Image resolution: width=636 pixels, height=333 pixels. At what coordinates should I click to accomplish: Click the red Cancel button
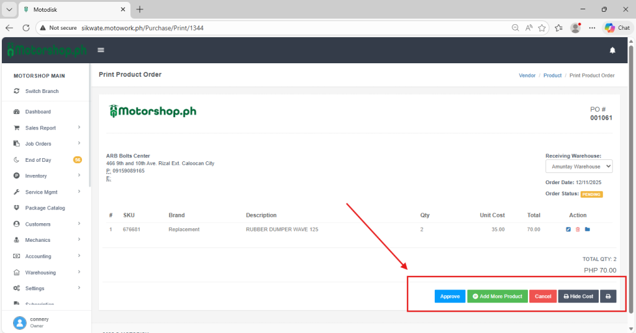click(543, 296)
